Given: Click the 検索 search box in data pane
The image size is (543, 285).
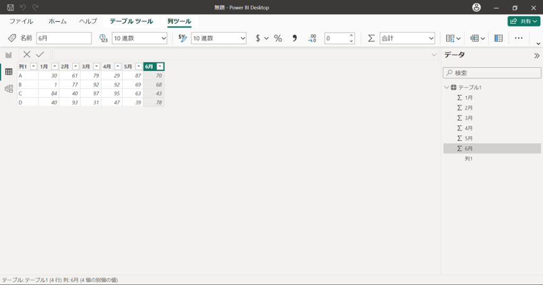Looking at the screenshot, I should tap(484, 73).
